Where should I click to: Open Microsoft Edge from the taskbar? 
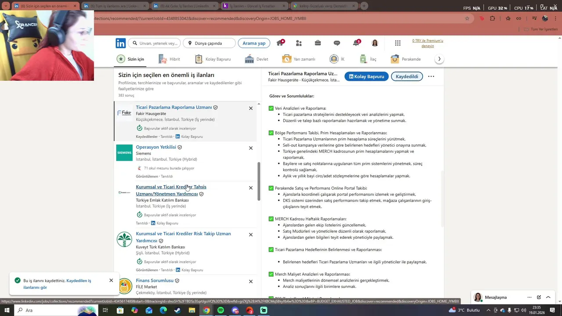(163, 310)
